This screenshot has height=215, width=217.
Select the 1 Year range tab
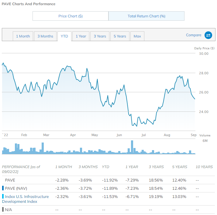pyautogui.click(x=81, y=36)
